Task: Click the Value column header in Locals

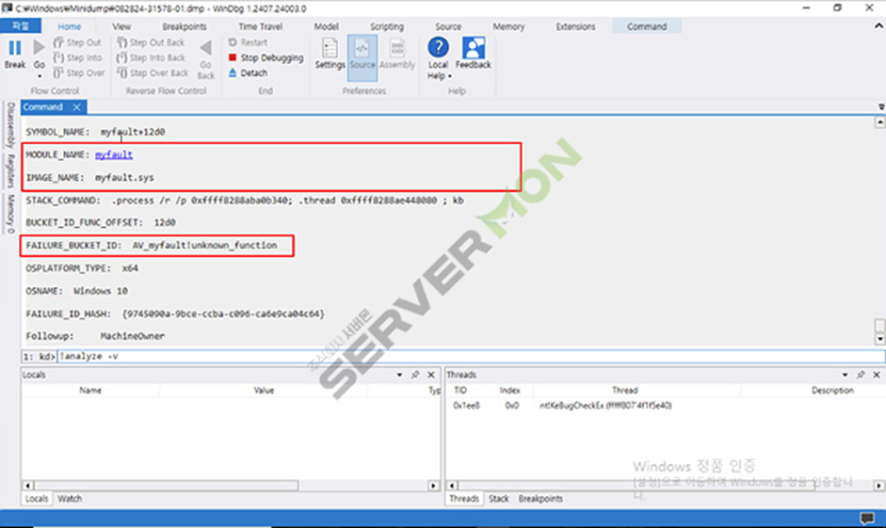Action: pos(264,391)
